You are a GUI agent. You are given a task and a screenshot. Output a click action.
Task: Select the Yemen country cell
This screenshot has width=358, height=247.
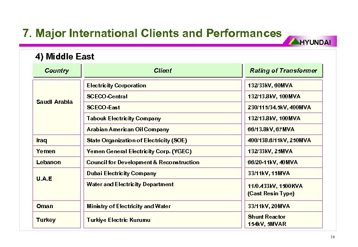click(56, 151)
